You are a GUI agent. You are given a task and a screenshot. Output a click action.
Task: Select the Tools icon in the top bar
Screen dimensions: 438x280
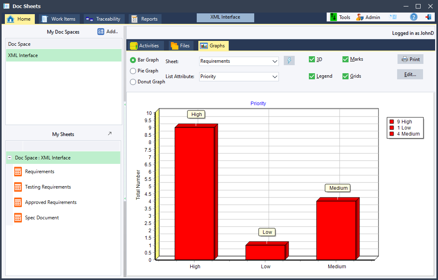pyautogui.click(x=334, y=17)
